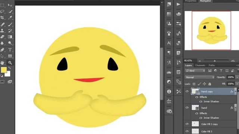Viewport: 239px width, 134px height.
Task: Select the Blur tool
Action: click(2, 43)
